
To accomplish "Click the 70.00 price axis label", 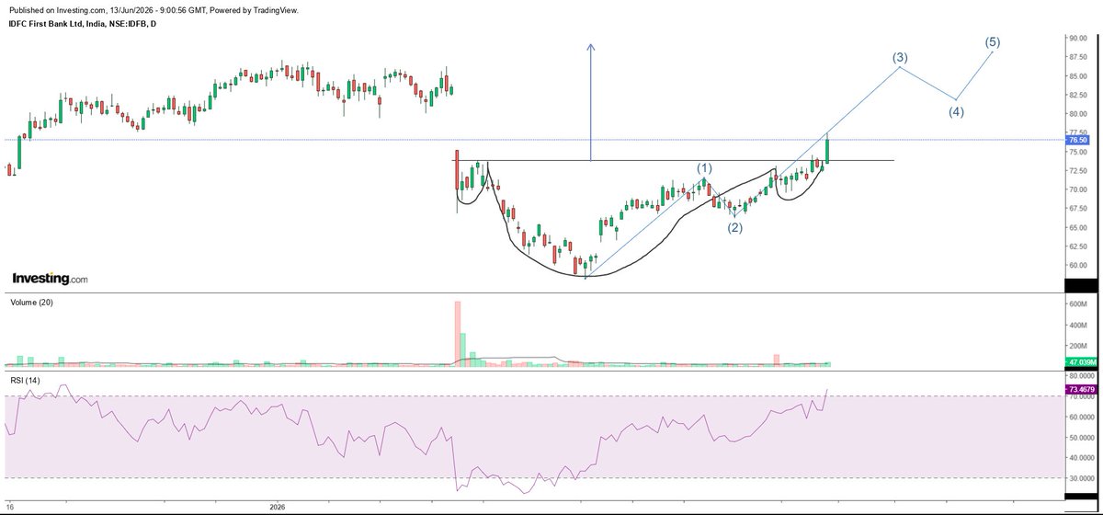I will pyautogui.click(x=1076, y=190).
